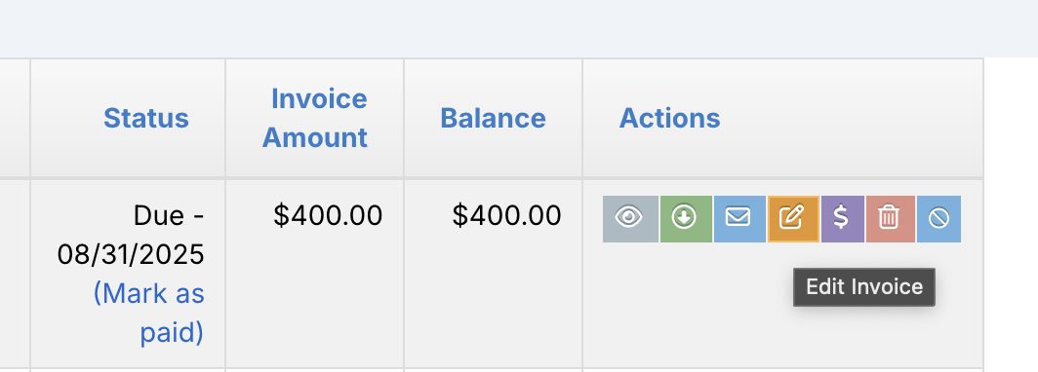Click the purple dollar sign payment icon
The image size is (1038, 372).
click(x=843, y=219)
